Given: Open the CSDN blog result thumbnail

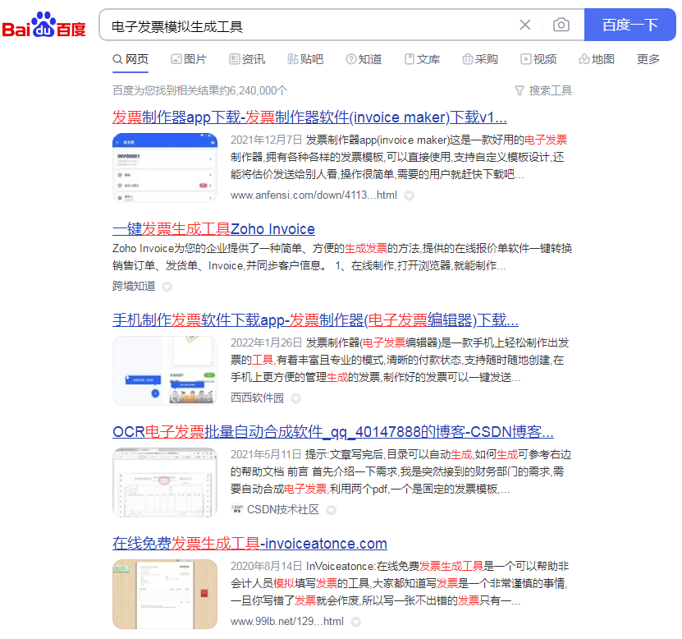Looking at the screenshot, I should tap(165, 482).
